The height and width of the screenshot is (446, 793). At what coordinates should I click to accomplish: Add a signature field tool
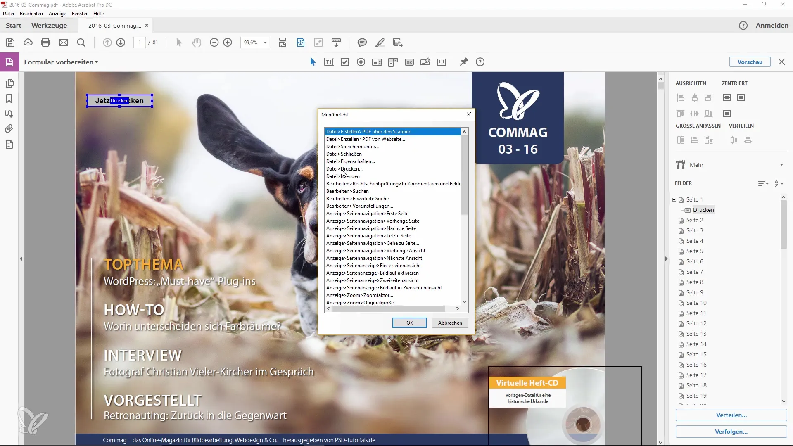(x=425, y=62)
